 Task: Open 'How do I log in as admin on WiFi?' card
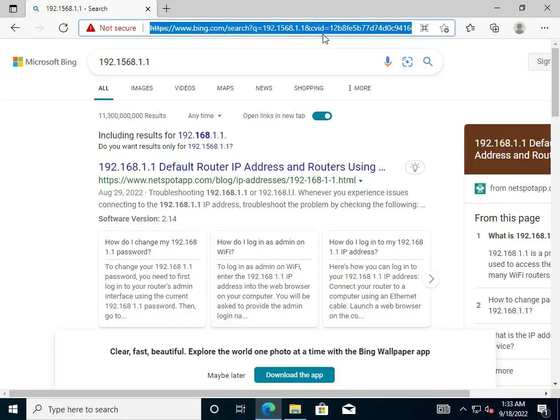click(264, 279)
